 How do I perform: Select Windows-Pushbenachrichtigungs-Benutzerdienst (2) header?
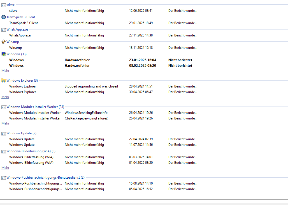(x=46, y=178)
